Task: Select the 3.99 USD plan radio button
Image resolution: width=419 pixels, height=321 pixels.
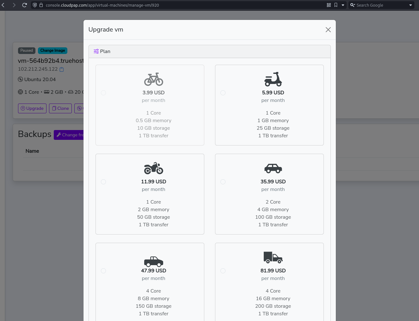Action: [x=103, y=93]
